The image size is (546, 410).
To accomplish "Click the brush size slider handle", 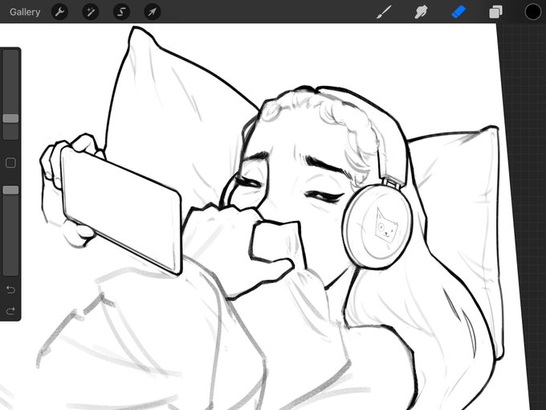I will pyautogui.click(x=10, y=118).
